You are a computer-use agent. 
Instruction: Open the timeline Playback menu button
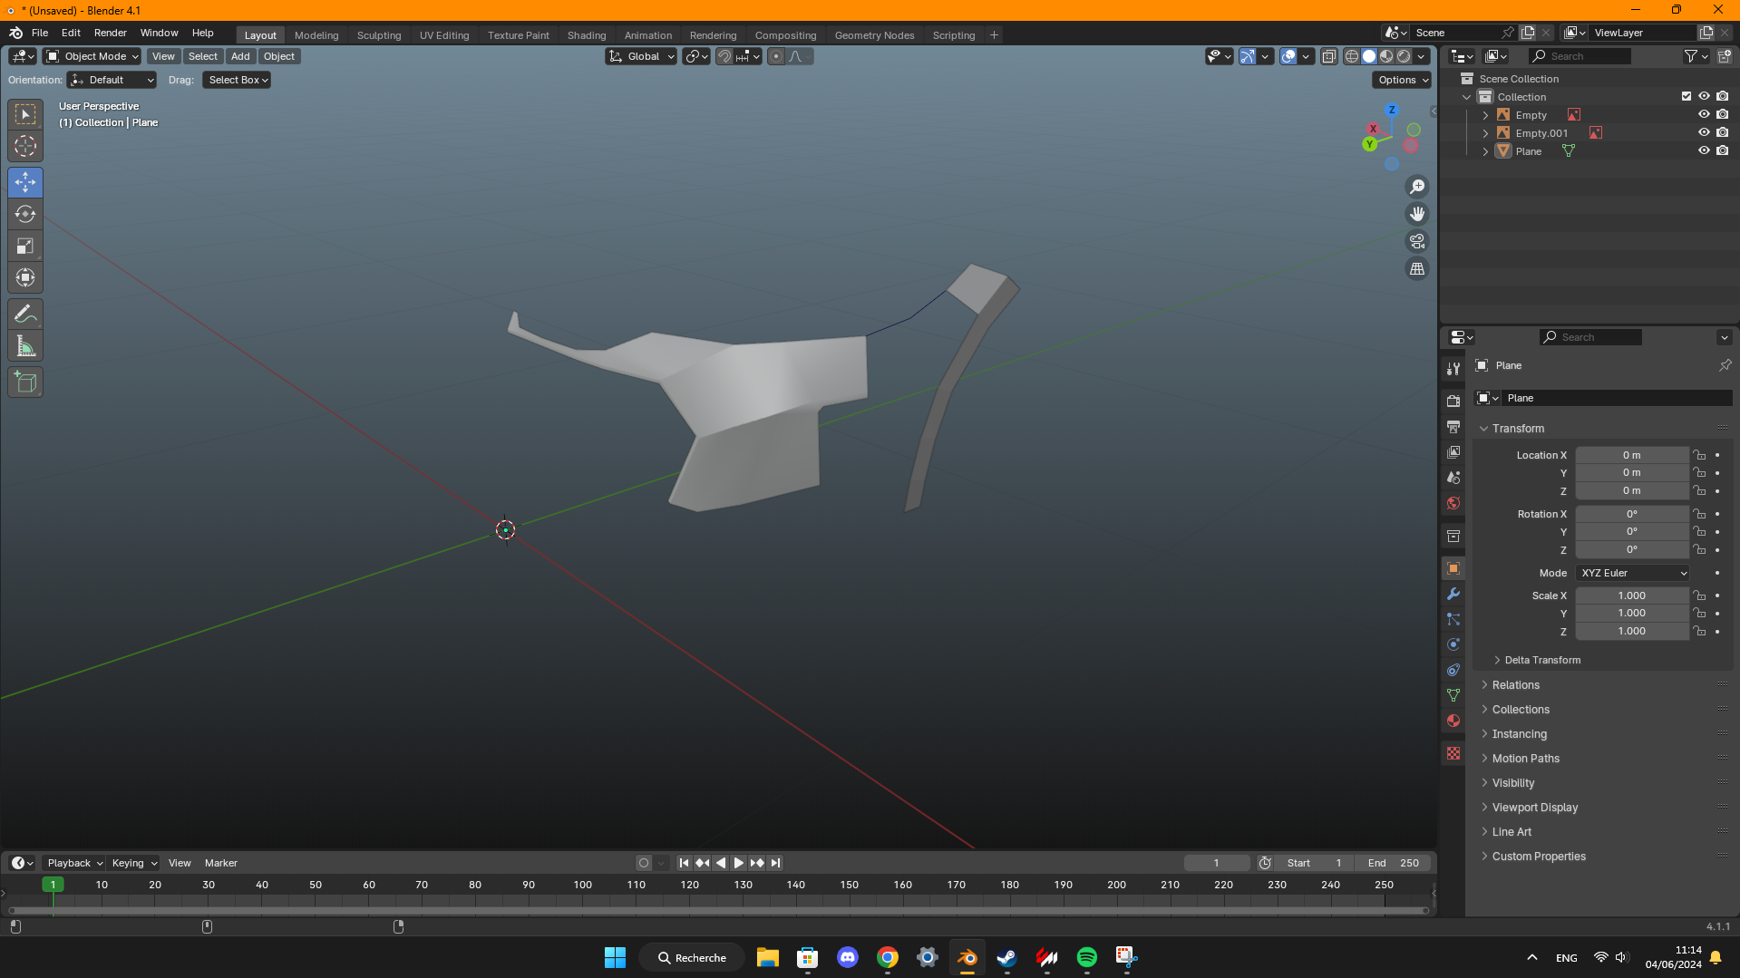(74, 863)
